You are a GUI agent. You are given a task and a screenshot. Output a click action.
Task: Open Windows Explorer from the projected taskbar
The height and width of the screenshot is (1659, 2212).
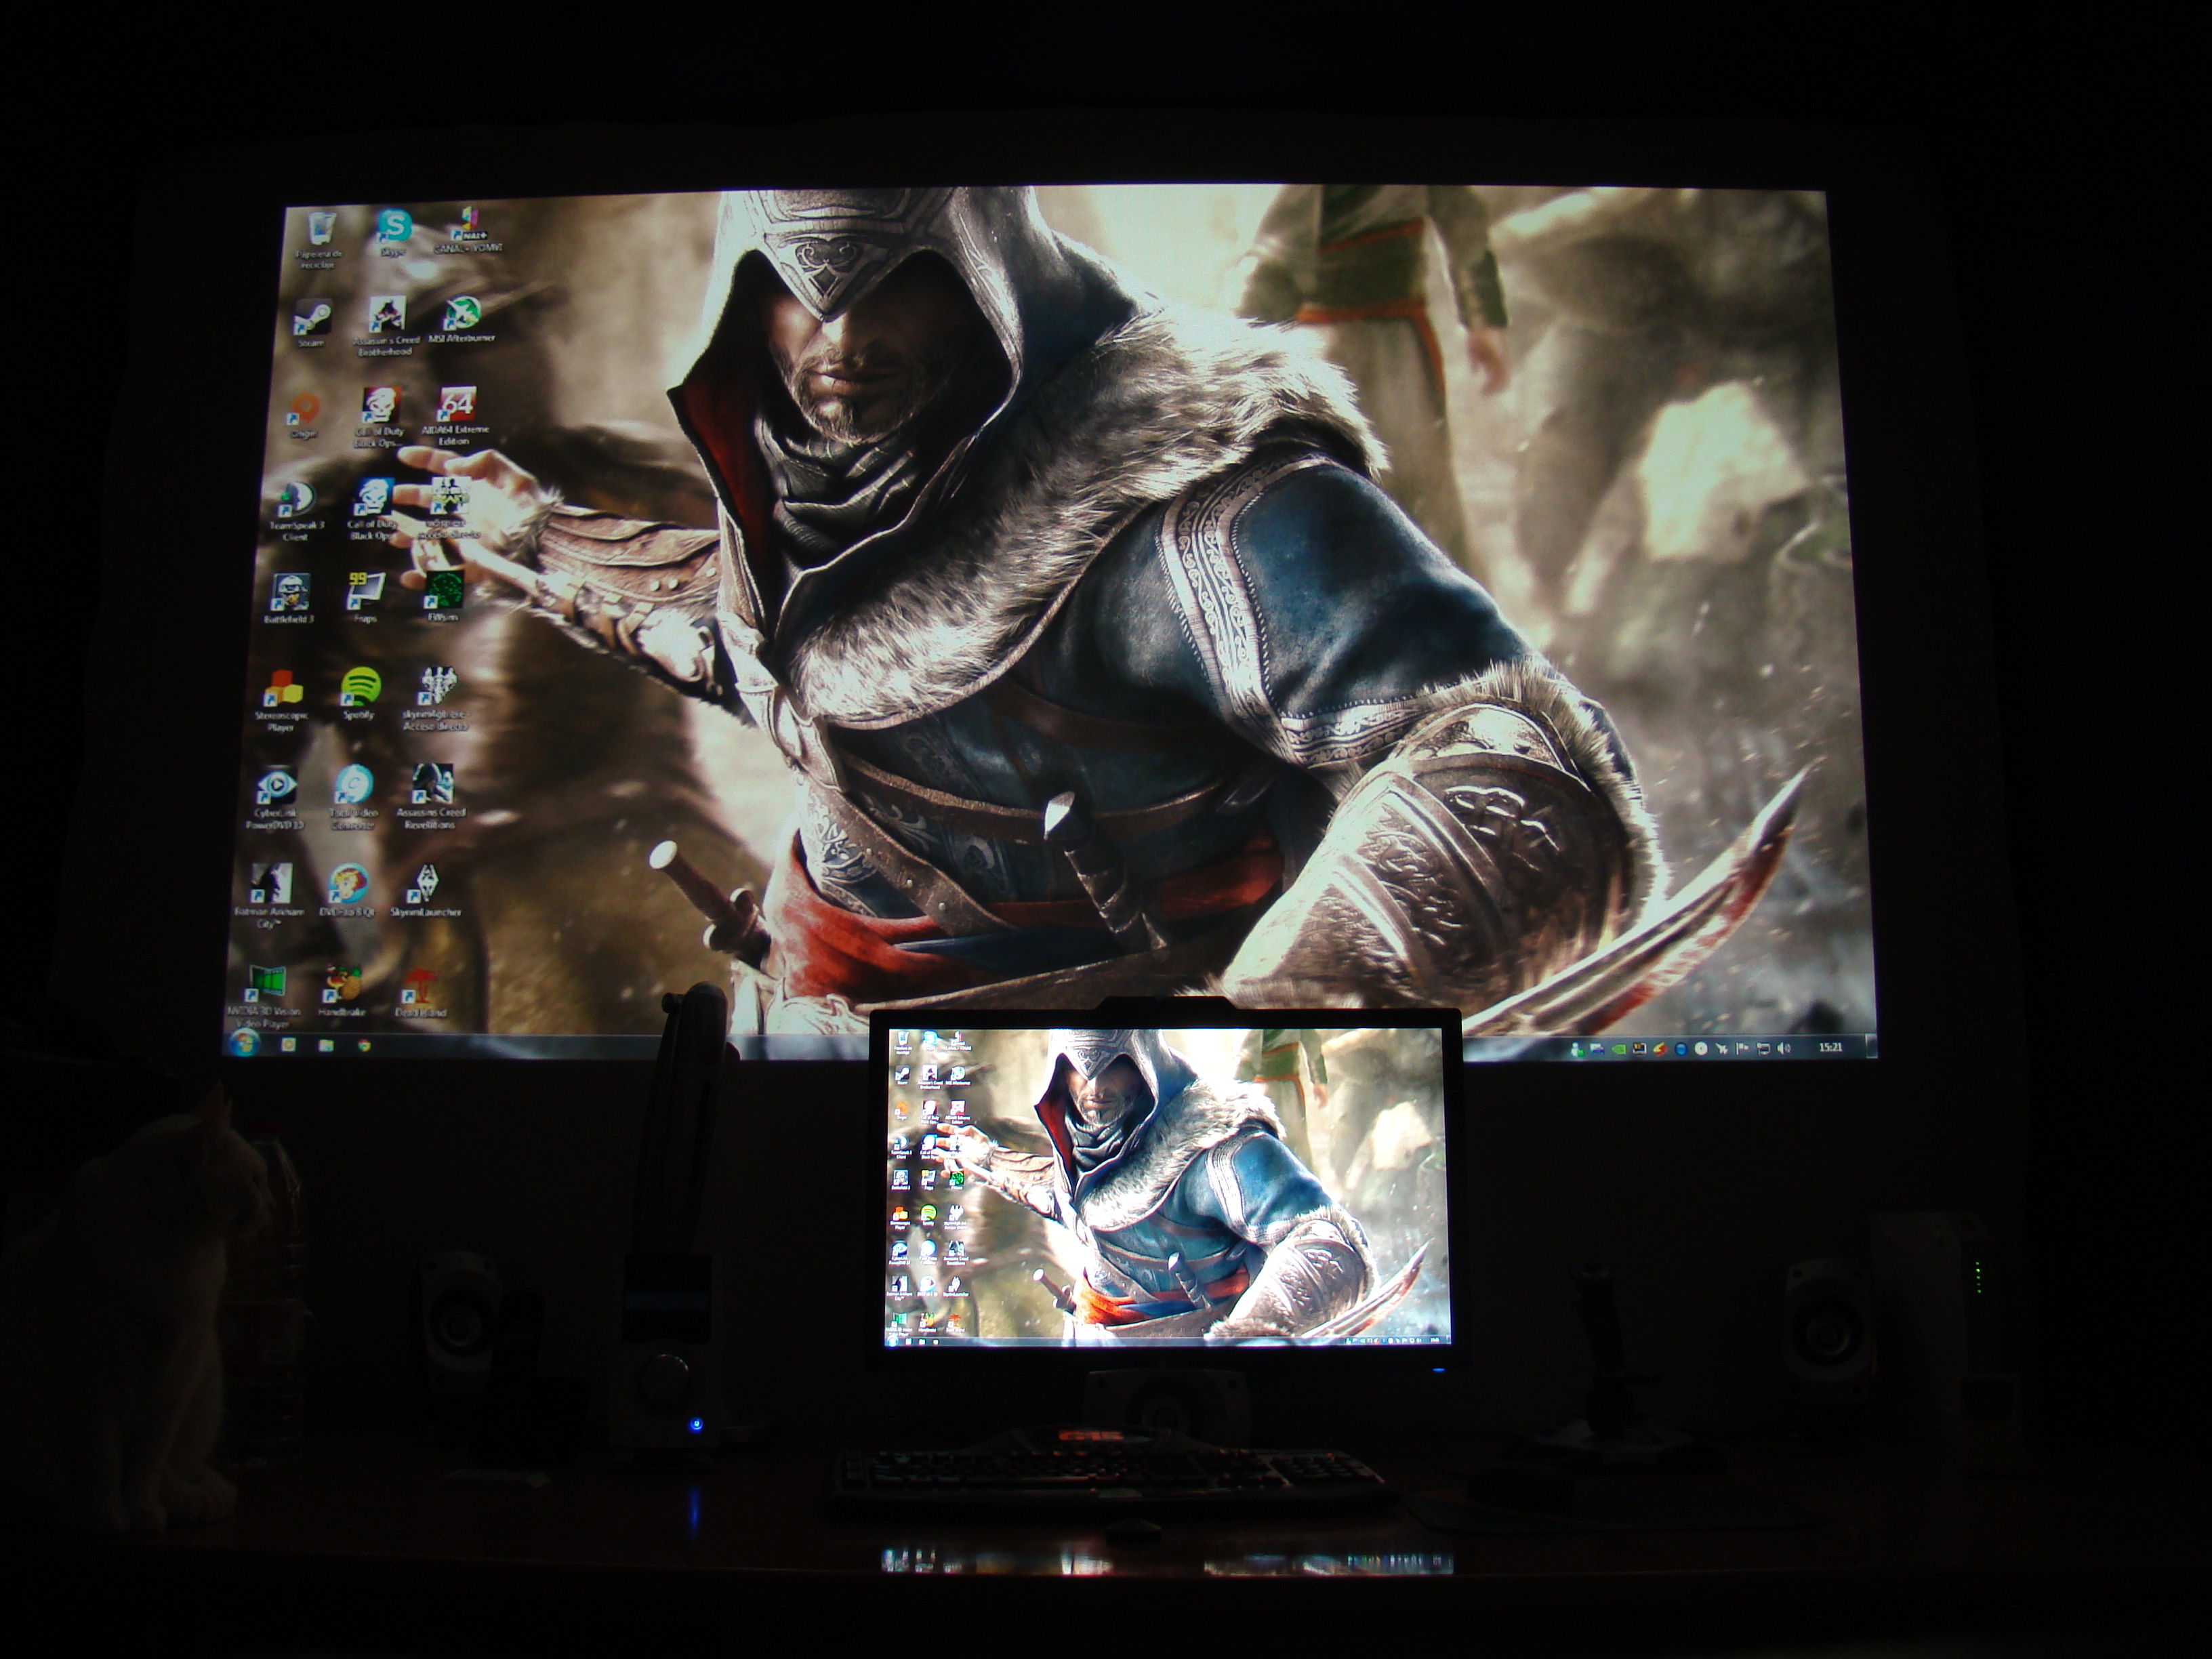coord(326,1046)
